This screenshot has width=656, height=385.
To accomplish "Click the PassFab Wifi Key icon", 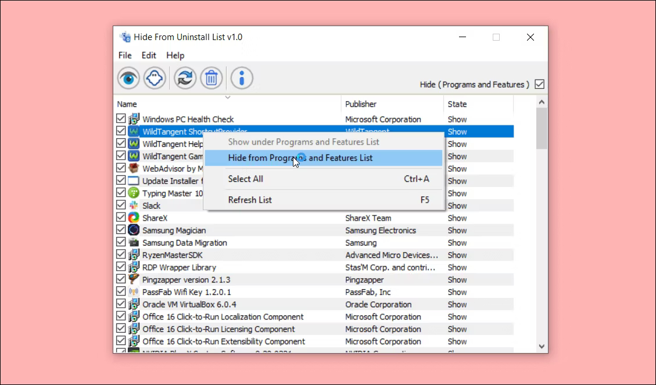I will 134,292.
